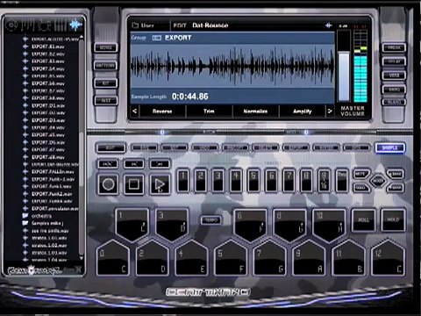421x316 pixels.
Task: Open the VERB effect on right panel
Action: 394,75
